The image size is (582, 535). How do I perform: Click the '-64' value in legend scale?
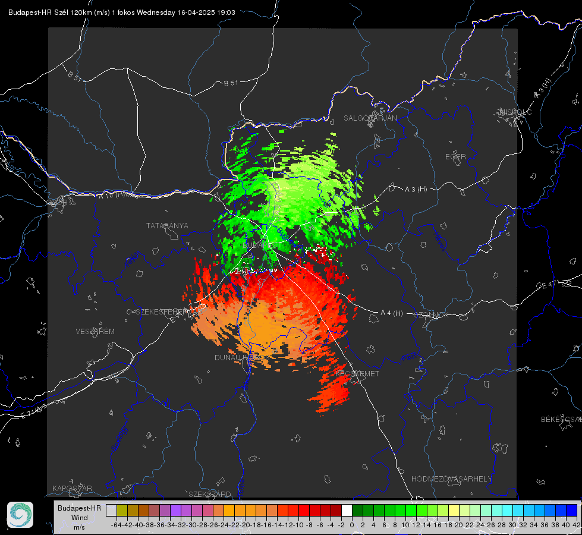pyautogui.click(x=116, y=525)
